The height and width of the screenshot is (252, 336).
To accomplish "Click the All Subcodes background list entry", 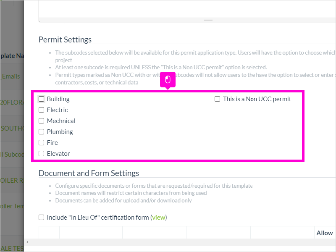I will tap(12, 155).
